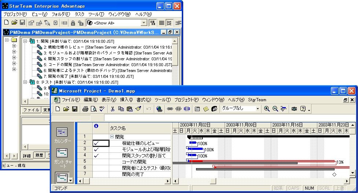
Task: Click the New file icon in Microsoft Project toolbar
Action: [x=58, y=109]
